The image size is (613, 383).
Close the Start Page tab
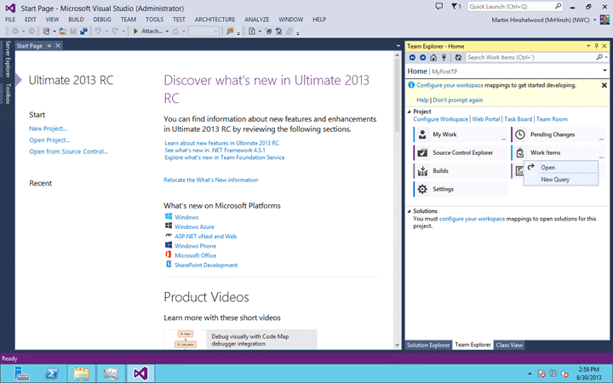58,46
